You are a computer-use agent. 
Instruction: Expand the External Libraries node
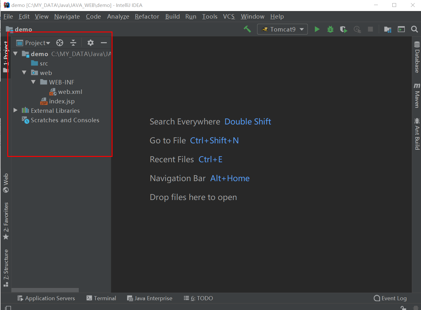[x=15, y=110]
